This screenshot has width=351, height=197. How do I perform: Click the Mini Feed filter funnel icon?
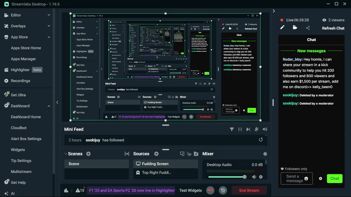232,129
